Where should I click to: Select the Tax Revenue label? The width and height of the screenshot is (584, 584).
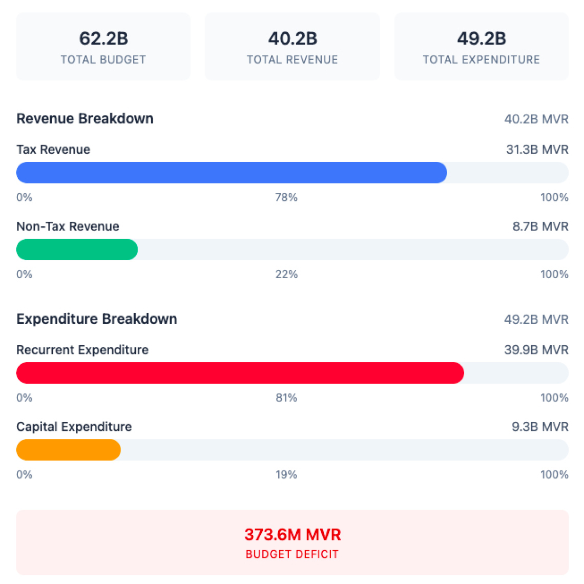pos(53,150)
